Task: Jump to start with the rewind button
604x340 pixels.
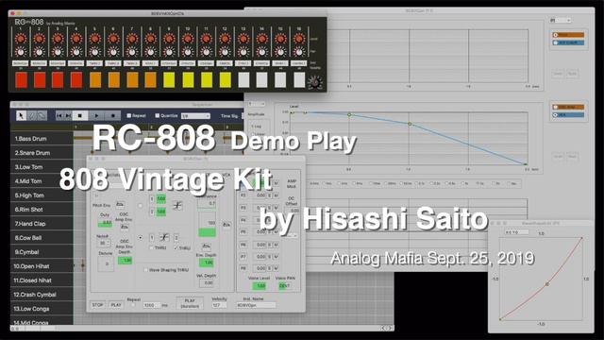Action: point(59,115)
